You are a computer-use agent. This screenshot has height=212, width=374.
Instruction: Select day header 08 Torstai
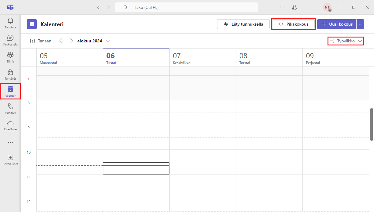(x=269, y=58)
